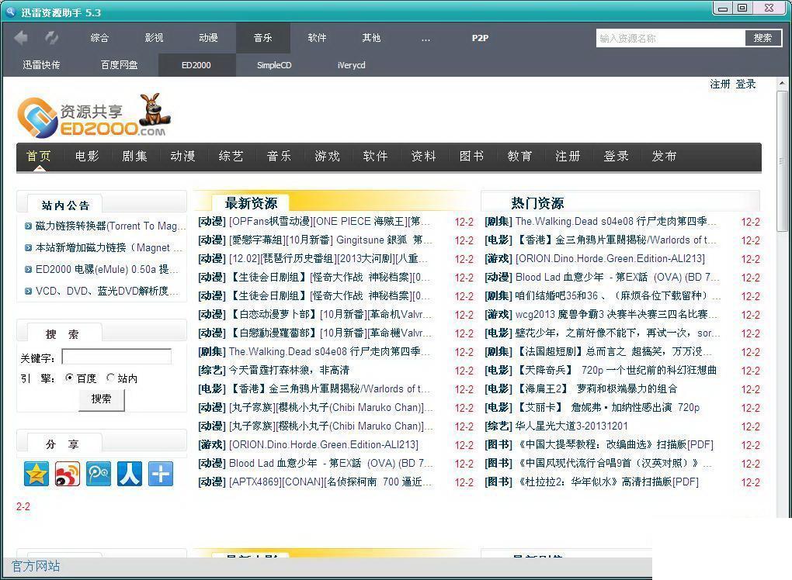This screenshot has height=580, width=792.
Task: Open 游戏 in the site navigation bar
Action: pos(328,157)
